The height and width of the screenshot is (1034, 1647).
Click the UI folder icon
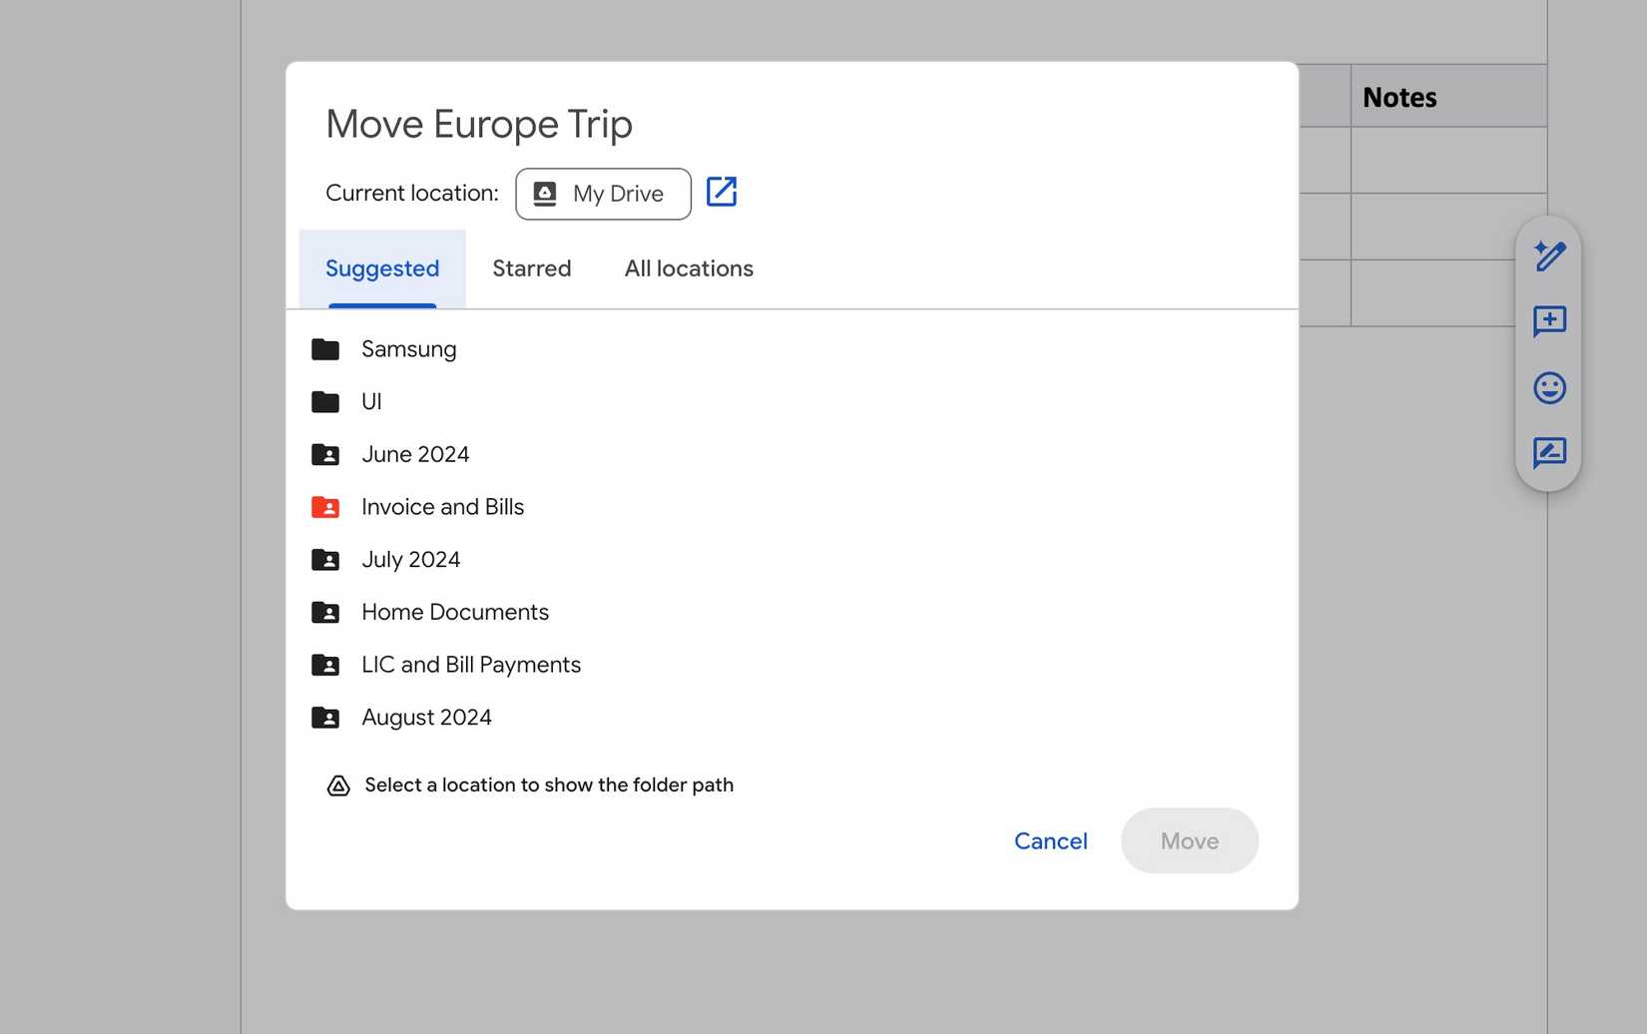click(325, 401)
